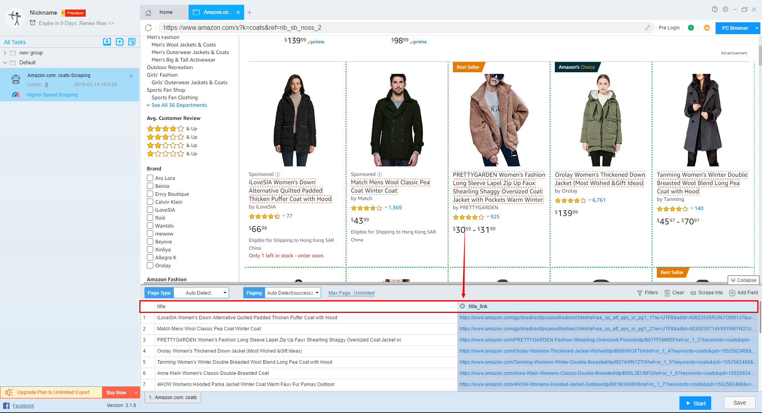Click Scrape Into link button

click(707, 293)
